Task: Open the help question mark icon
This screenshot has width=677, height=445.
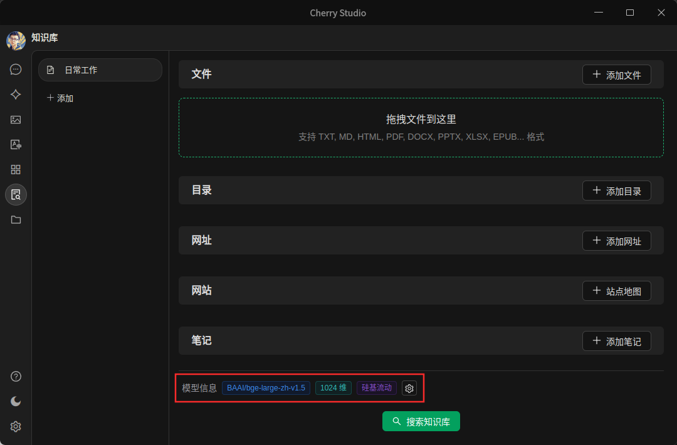Action: (16, 377)
